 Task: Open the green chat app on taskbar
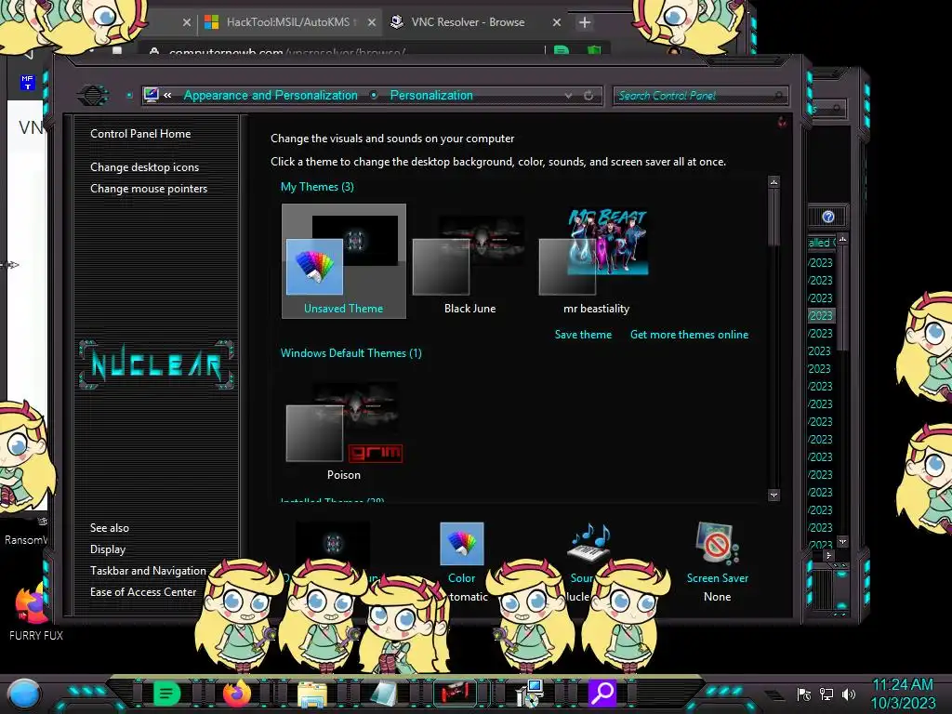[x=167, y=693]
